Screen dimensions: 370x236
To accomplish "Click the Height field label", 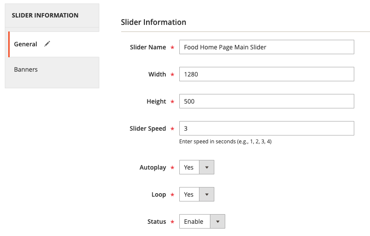I will tap(157, 101).
